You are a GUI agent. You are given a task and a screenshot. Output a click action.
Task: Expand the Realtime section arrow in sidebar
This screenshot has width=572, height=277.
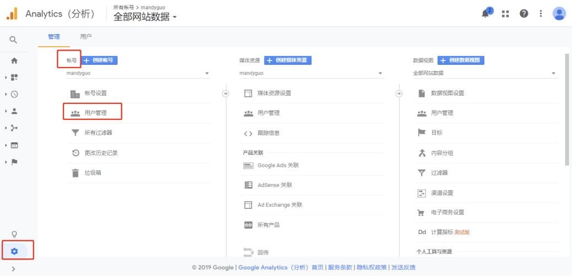[x=6, y=95]
